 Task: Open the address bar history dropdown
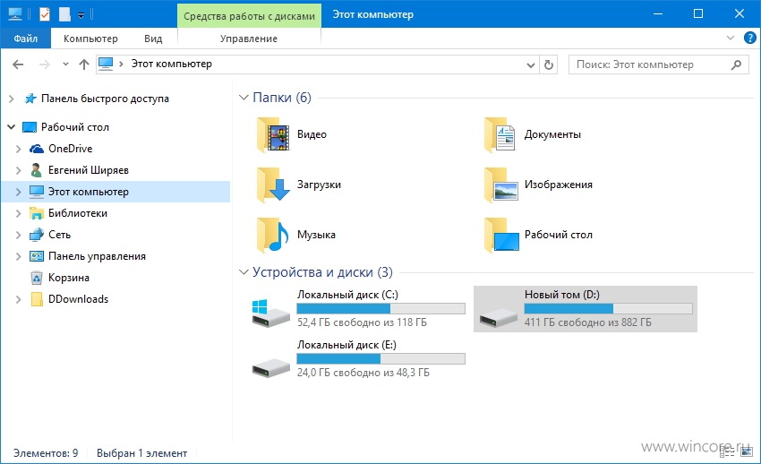tap(531, 64)
